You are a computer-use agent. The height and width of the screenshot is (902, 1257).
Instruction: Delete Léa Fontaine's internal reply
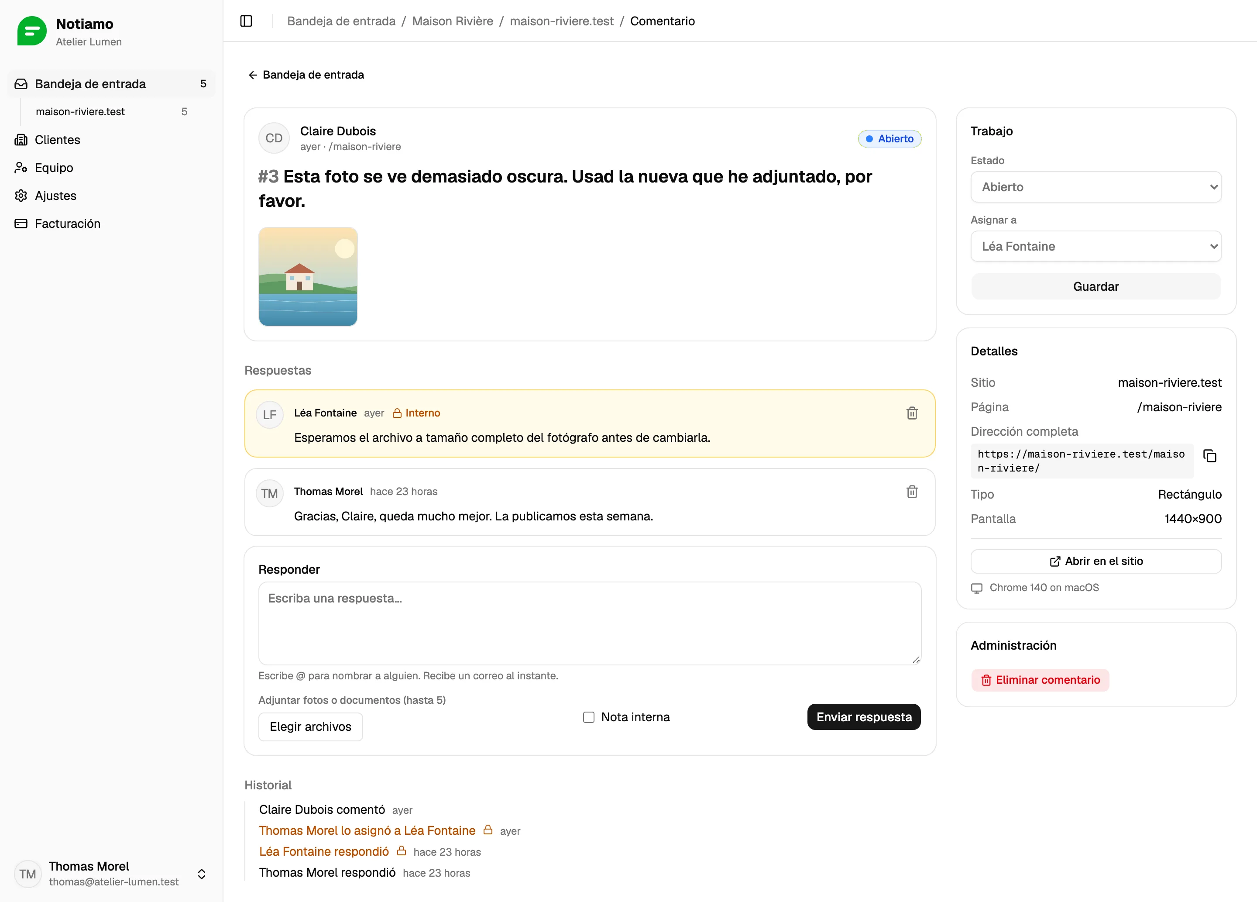coord(912,413)
